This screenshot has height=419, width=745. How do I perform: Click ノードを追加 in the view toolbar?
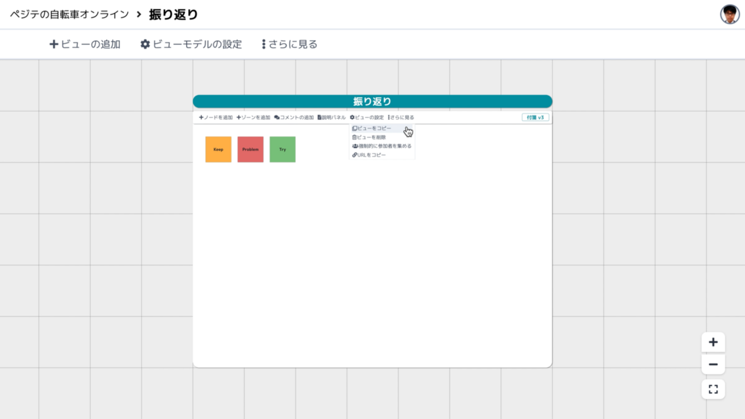click(x=216, y=118)
